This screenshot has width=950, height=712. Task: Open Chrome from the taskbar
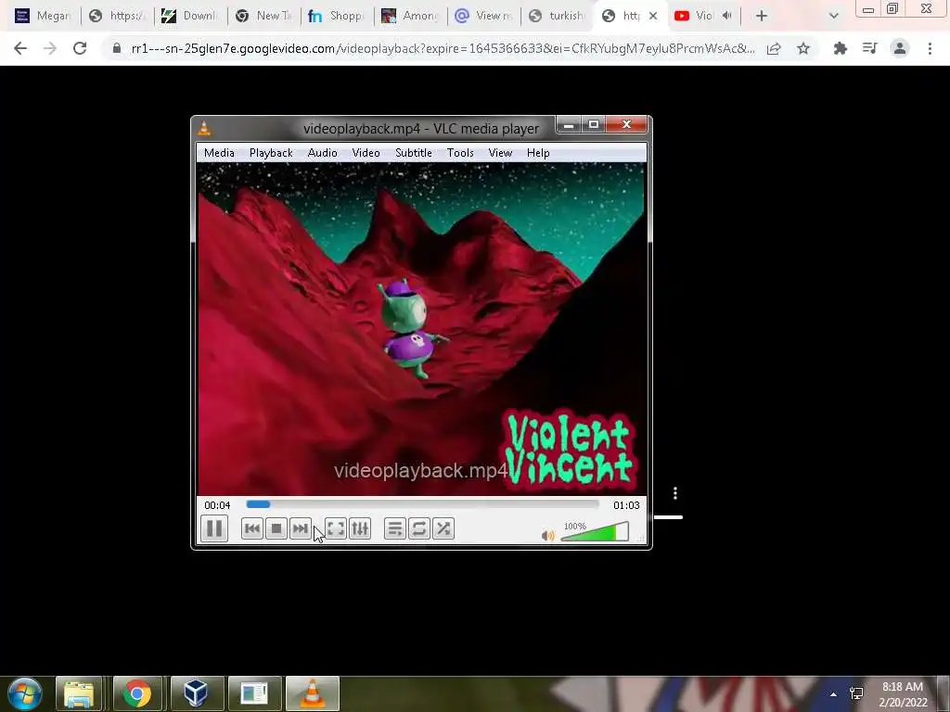(137, 693)
